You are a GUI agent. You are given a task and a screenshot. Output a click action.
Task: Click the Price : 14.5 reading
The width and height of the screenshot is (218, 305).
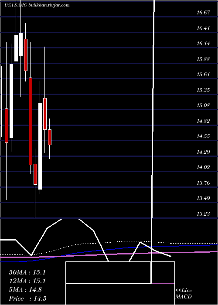27,298
